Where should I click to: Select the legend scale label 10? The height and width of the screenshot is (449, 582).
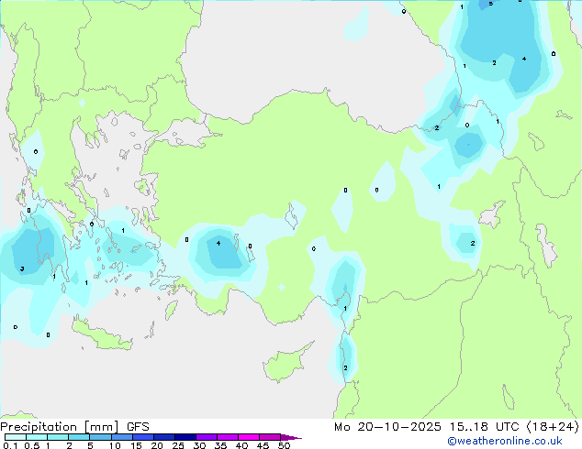115,445
